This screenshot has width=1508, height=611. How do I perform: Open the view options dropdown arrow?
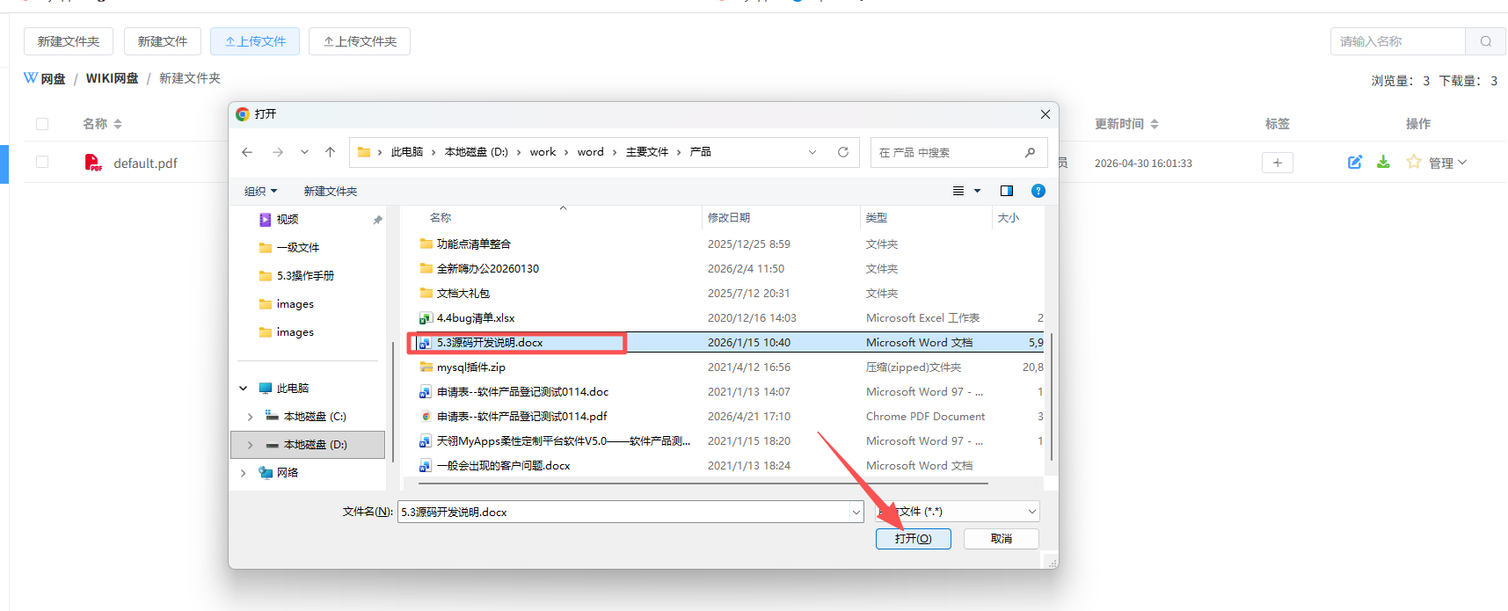[977, 191]
